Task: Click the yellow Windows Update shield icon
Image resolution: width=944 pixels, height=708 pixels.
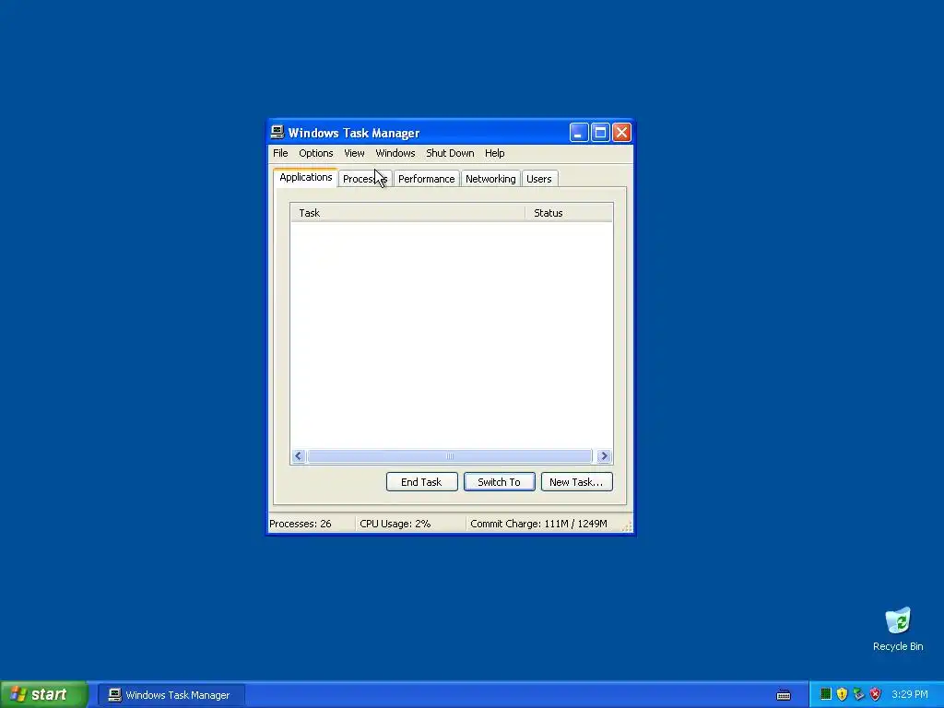Action: (x=842, y=694)
